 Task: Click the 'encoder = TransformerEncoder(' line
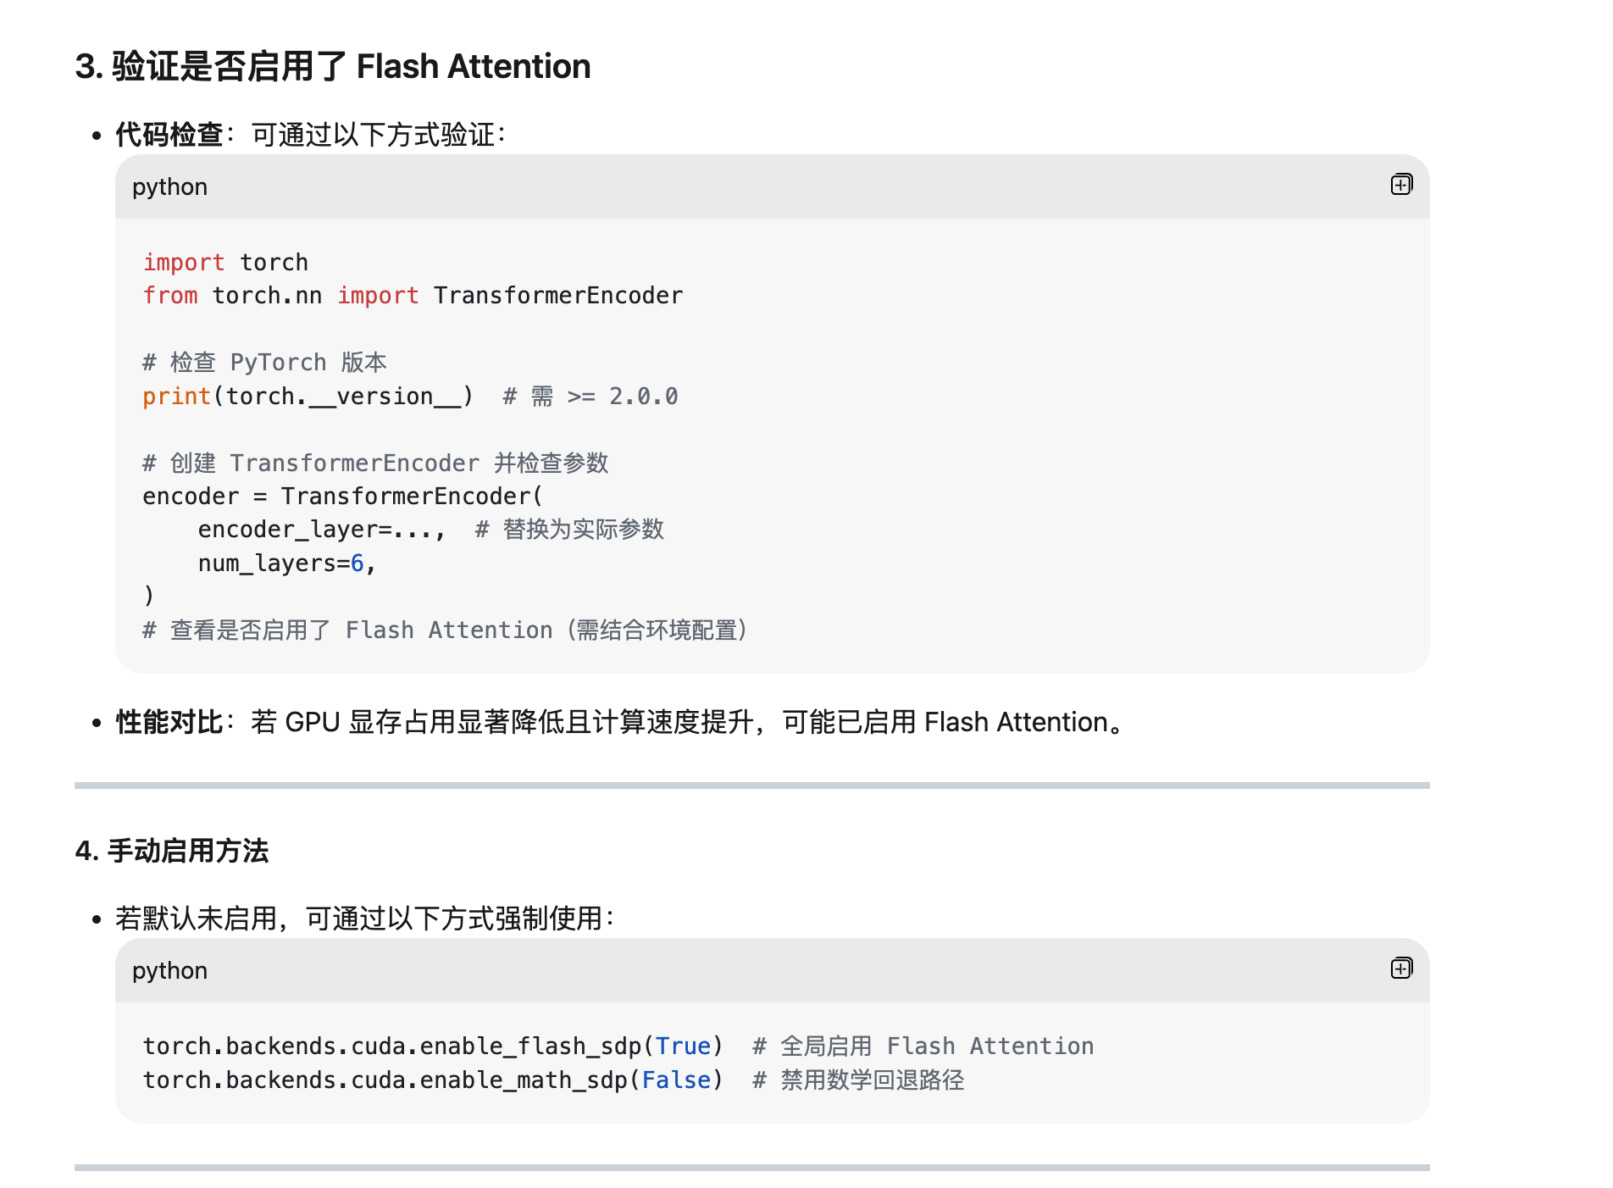[x=342, y=497]
